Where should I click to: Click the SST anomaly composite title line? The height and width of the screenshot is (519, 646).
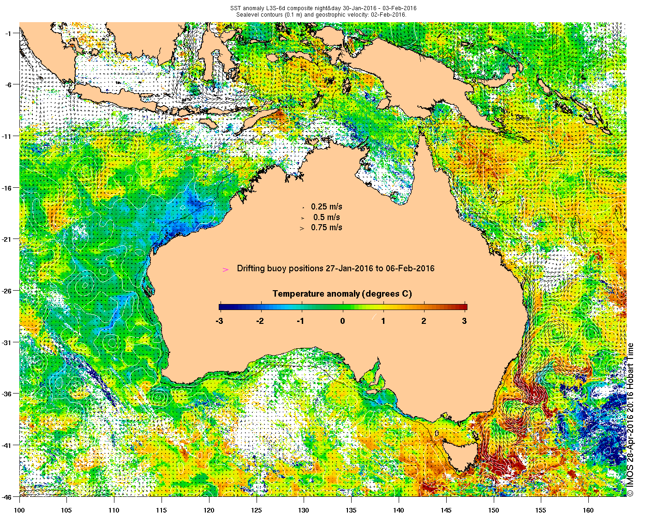[x=323, y=8]
